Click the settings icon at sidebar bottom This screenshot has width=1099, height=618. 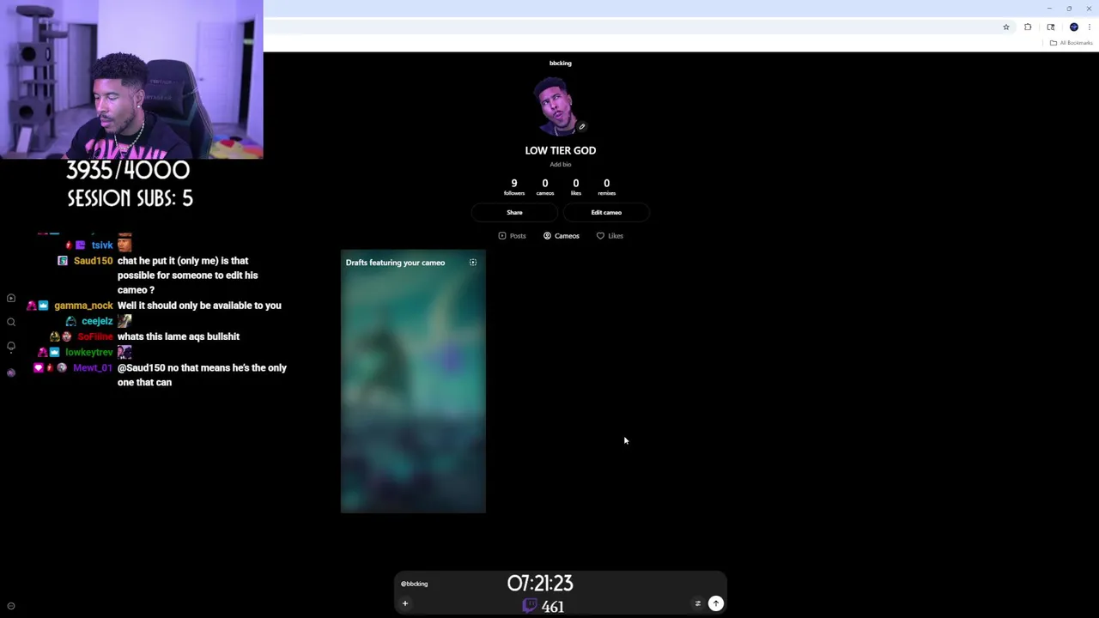click(x=11, y=606)
